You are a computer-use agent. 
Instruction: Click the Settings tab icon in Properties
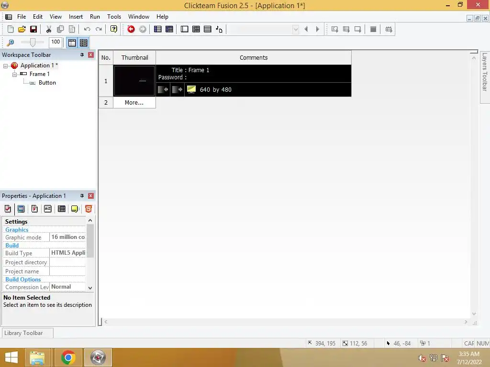(x=8, y=209)
